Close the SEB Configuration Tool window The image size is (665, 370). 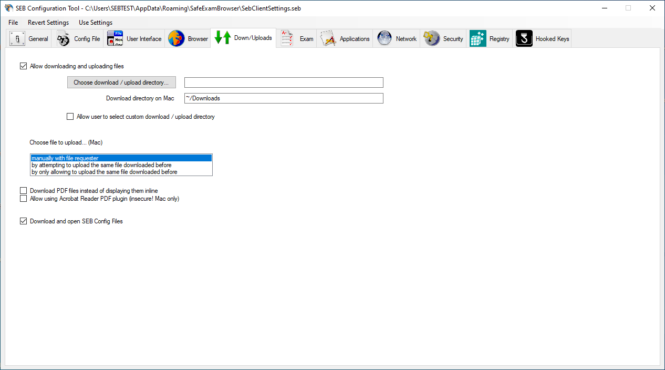coord(652,8)
